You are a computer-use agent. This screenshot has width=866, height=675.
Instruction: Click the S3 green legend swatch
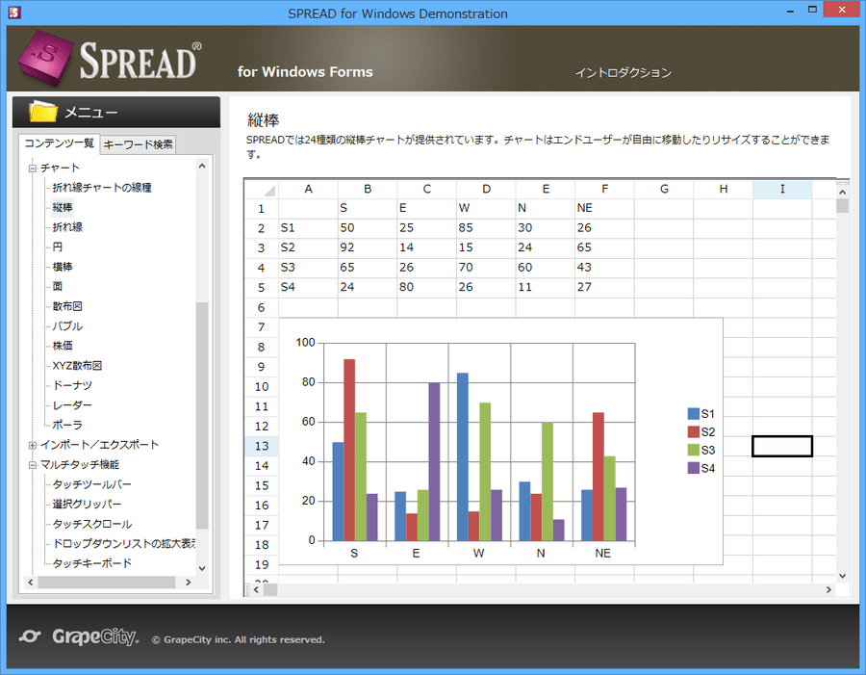(693, 450)
